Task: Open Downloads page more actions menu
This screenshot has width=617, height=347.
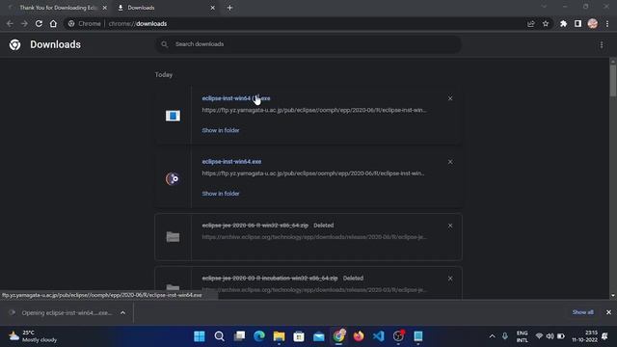Action: click(x=602, y=45)
